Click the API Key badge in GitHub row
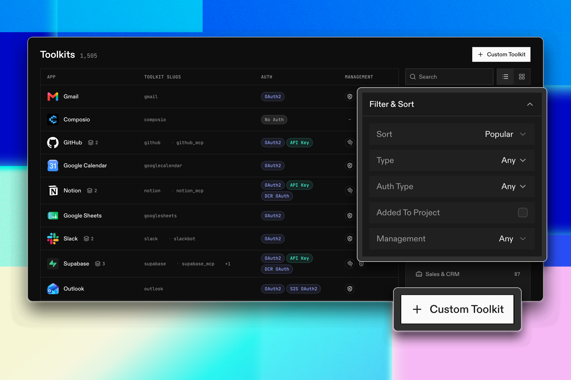The width and height of the screenshot is (571, 380). [x=299, y=143]
